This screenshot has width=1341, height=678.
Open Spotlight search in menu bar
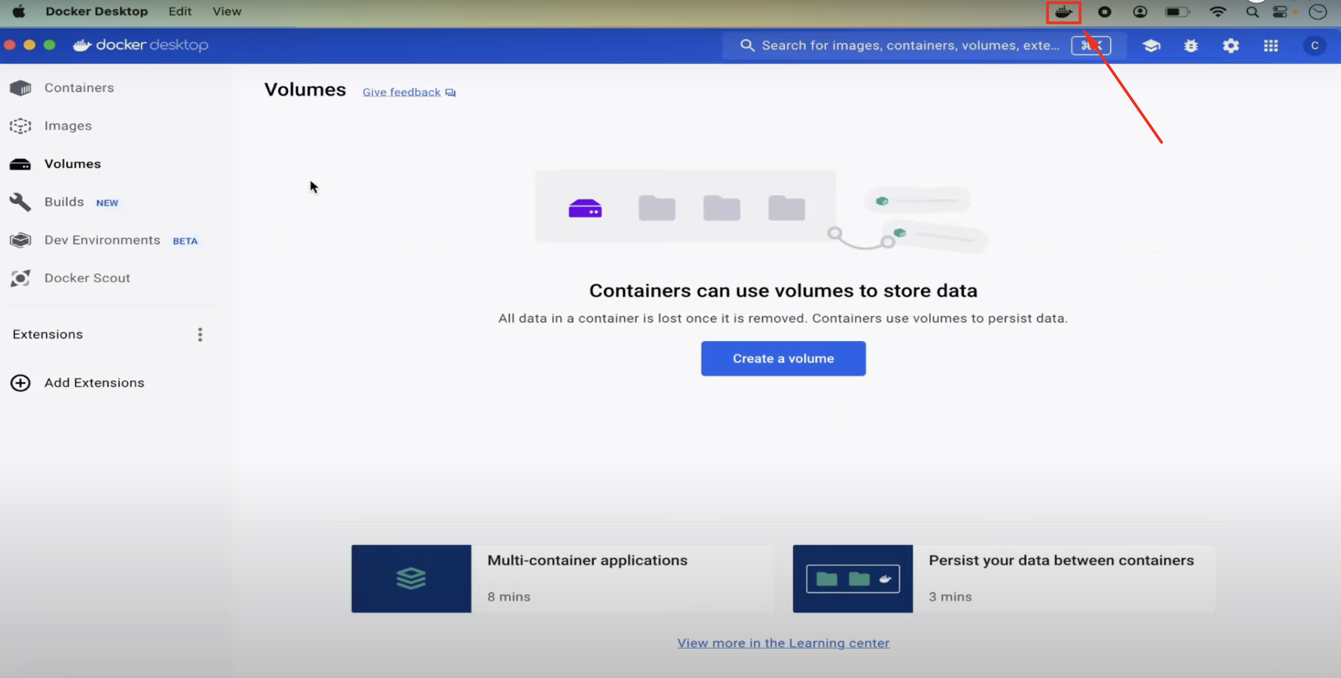point(1252,12)
